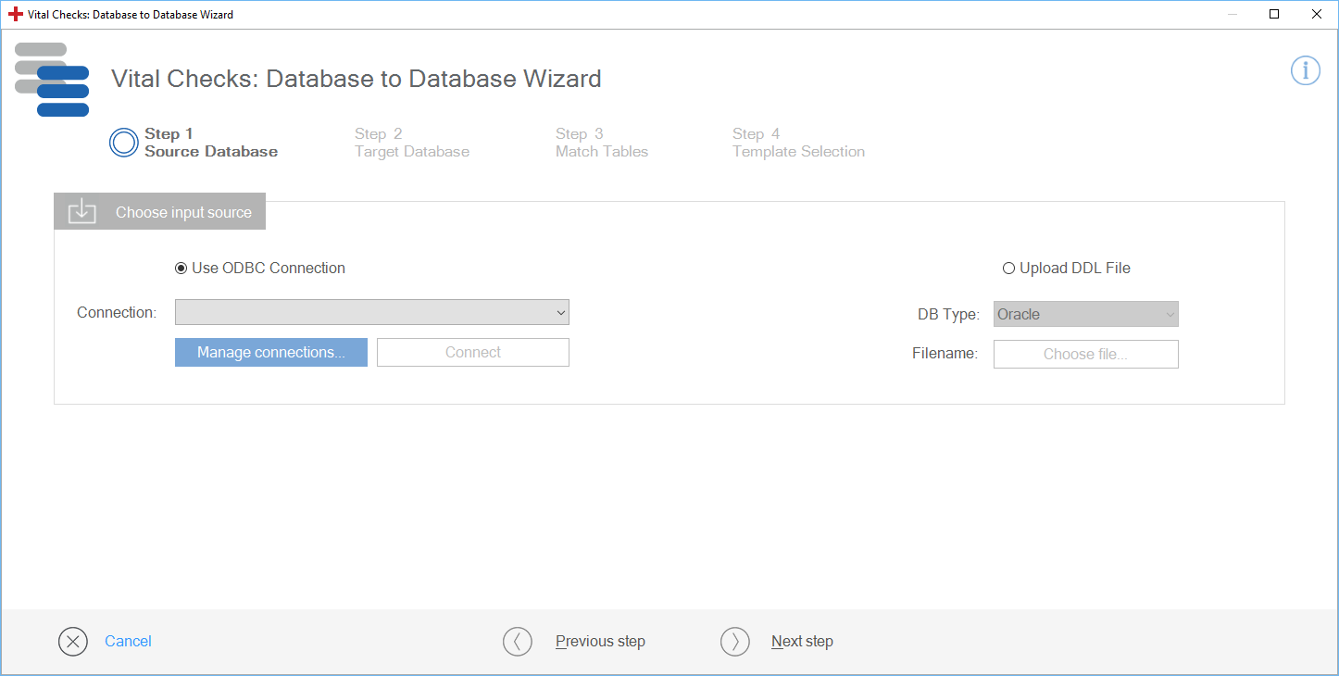Expand the DB Type Oracle dropdown
The height and width of the screenshot is (676, 1339).
coord(1085,315)
